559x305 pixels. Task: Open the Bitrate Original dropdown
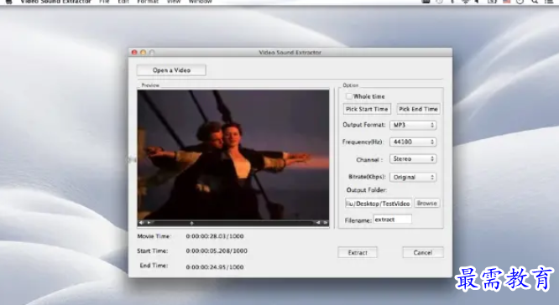(413, 177)
